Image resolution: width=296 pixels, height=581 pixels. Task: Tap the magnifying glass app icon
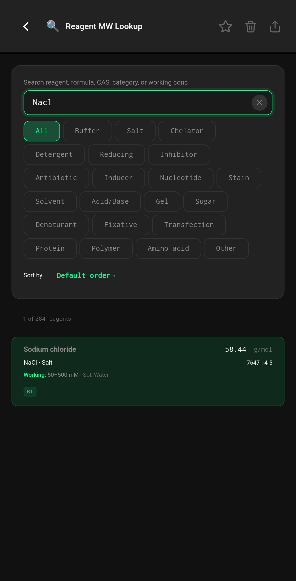pos(53,26)
